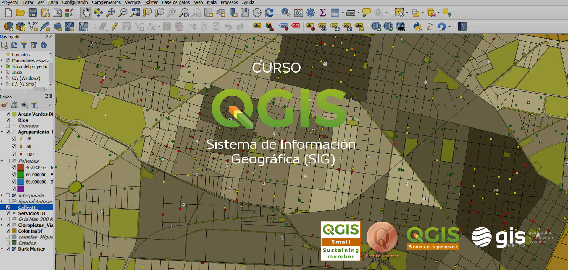
Task: Open the Processing Toolbox gear icon
Action: (x=311, y=13)
